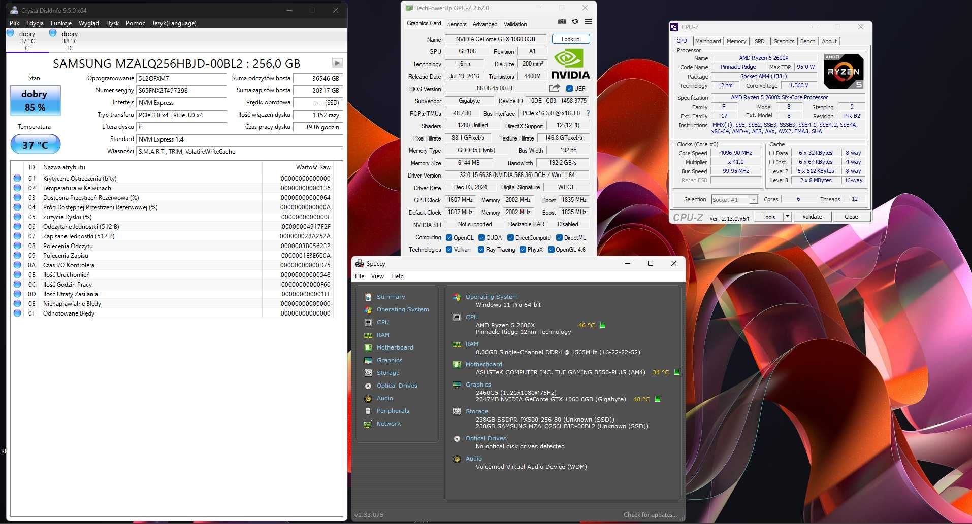972x524 pixels.
Task: Toggle the Ray Tracing checkbox
Action: (481, 249)
